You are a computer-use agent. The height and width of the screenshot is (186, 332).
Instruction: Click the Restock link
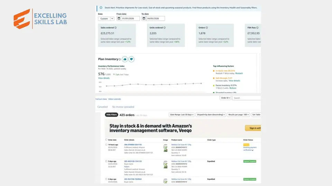pyautogui.click(x=239, y=73)
